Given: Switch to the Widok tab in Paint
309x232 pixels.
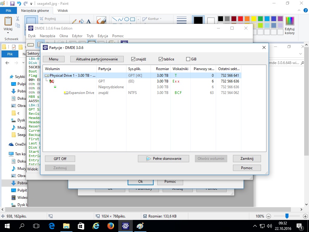Looking at the screenshot, I should (x=63, y=11).
